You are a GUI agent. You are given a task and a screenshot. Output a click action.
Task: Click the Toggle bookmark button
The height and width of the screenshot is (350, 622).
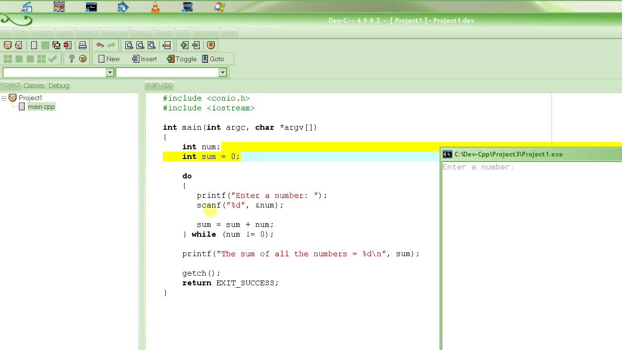[181, 59]
